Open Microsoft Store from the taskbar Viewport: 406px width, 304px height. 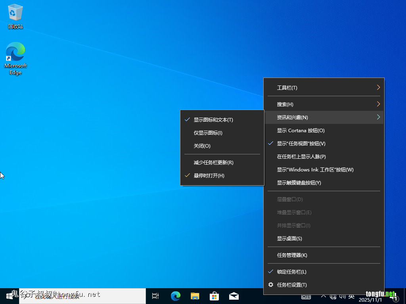214,296
